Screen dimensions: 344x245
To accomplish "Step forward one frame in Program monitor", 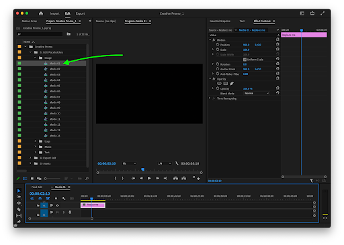I will tap(157, 178).
